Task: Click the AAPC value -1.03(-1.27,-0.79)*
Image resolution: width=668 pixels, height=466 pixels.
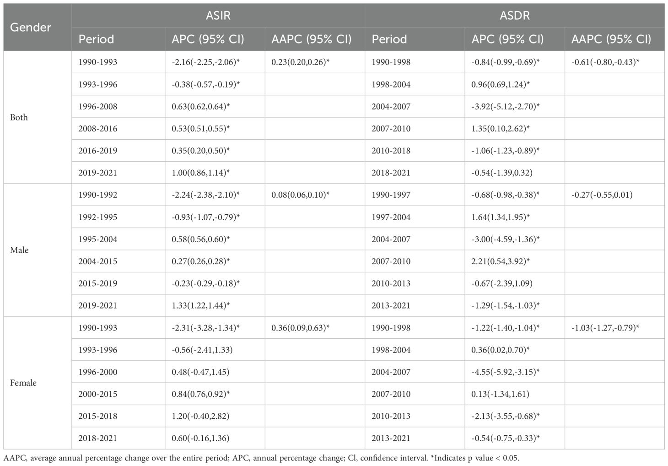Action: pyautogui.click(x=605, y=328)
